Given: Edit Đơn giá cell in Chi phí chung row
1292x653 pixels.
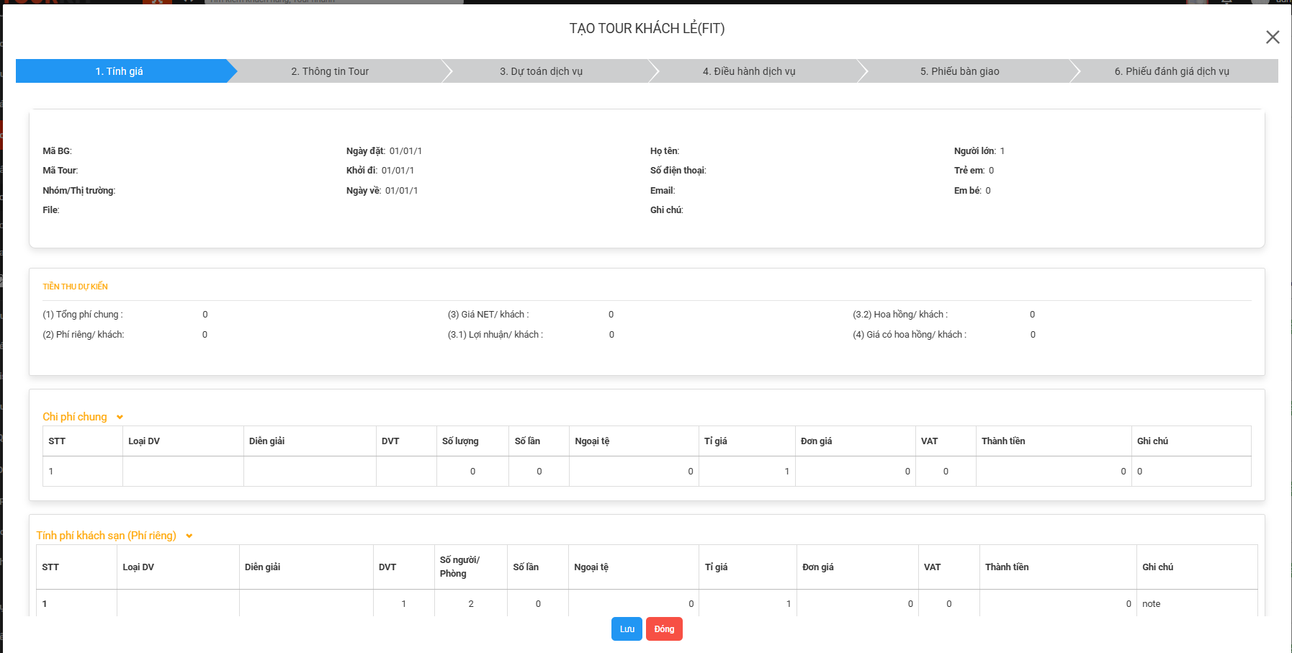Looking at the screenshot, I should point(855,472).
